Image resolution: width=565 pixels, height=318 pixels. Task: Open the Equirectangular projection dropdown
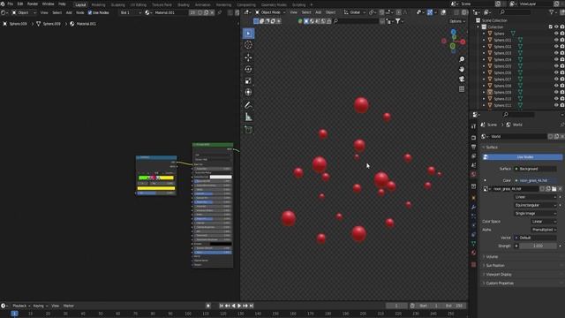tap(536, 205)
